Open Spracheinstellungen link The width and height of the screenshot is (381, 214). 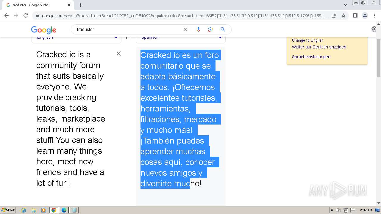coord(311,57)
